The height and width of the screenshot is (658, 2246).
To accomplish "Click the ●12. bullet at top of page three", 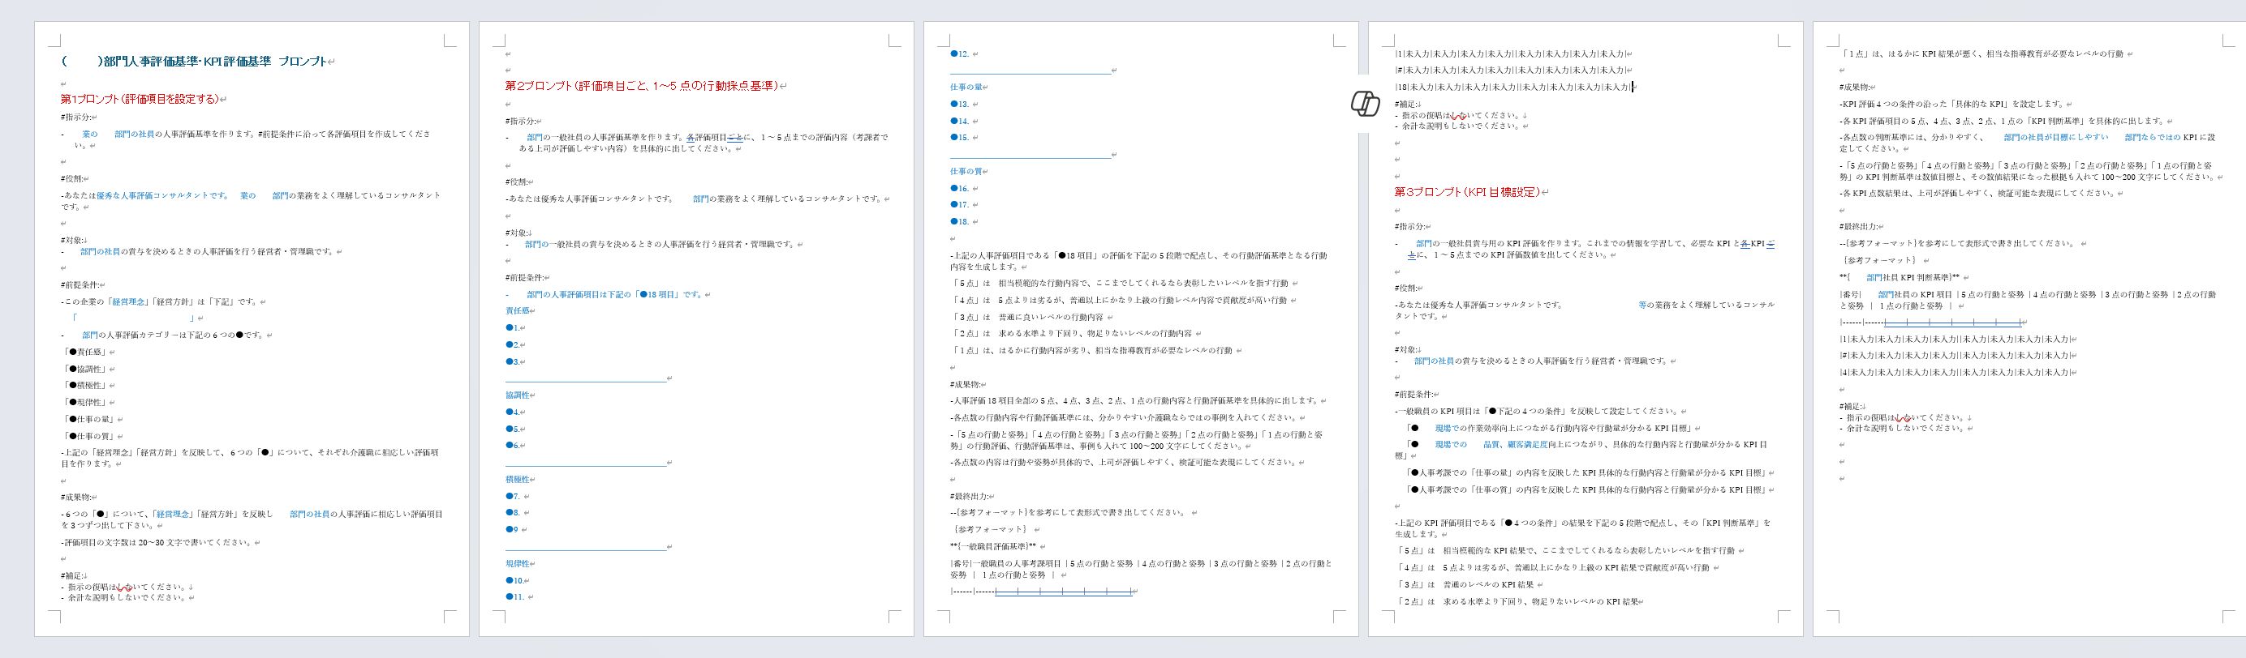I will [960, 54].
